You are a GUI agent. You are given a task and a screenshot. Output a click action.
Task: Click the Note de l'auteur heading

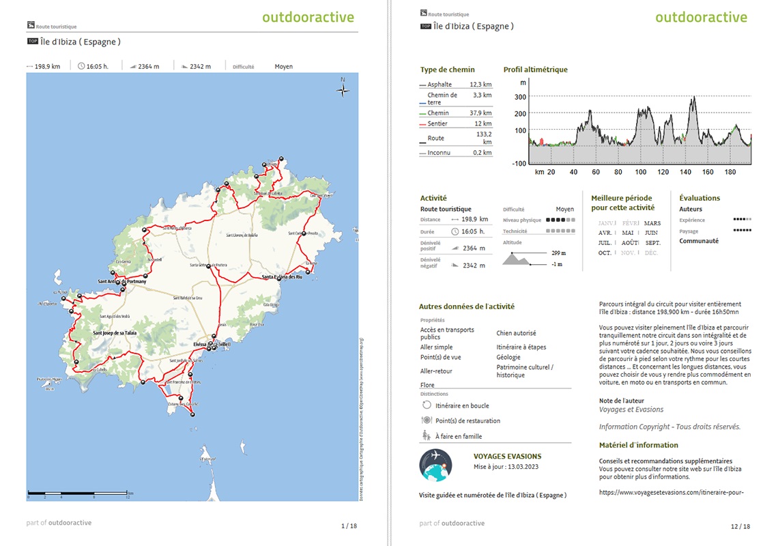[621, 401]
